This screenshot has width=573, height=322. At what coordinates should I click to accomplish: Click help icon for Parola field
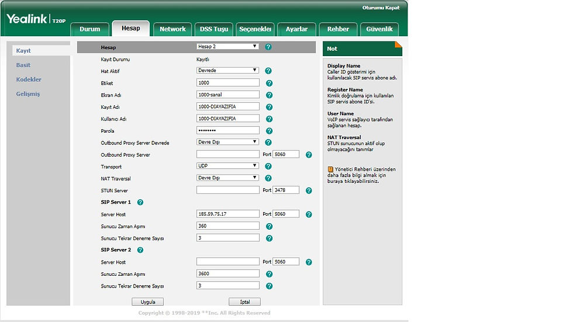[x=270, y=131]
